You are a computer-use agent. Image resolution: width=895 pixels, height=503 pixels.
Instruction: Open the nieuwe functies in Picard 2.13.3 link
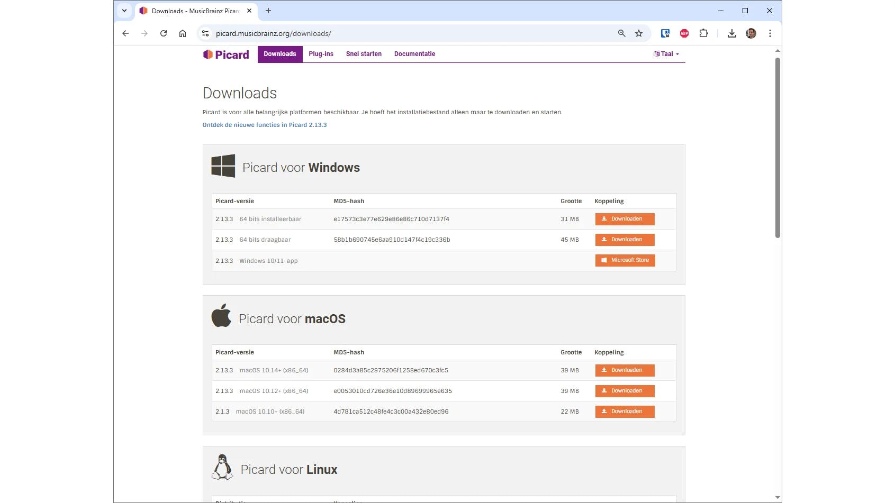264,125
